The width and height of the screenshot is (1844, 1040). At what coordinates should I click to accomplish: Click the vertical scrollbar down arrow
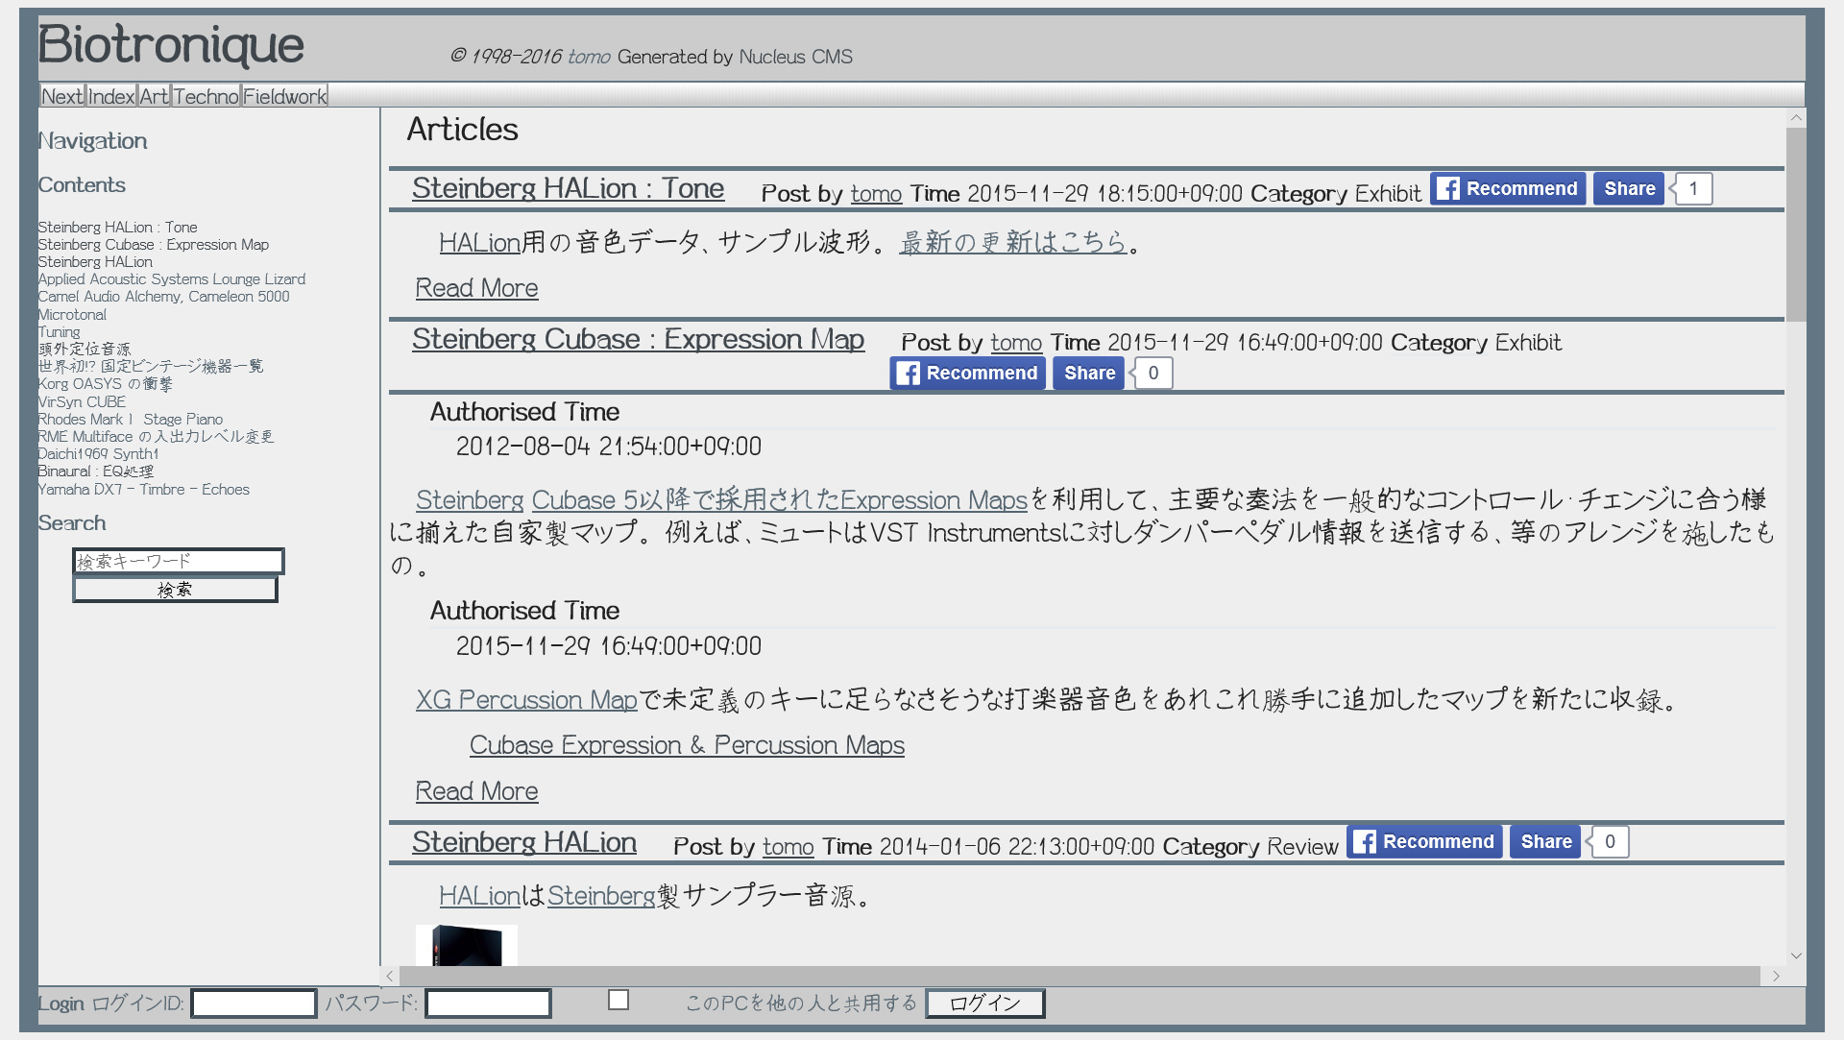click(1795, 956)
